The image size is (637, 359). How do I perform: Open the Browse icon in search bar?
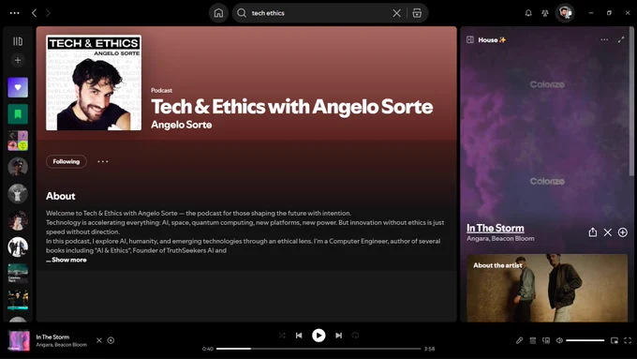click(x=417, y=13)
